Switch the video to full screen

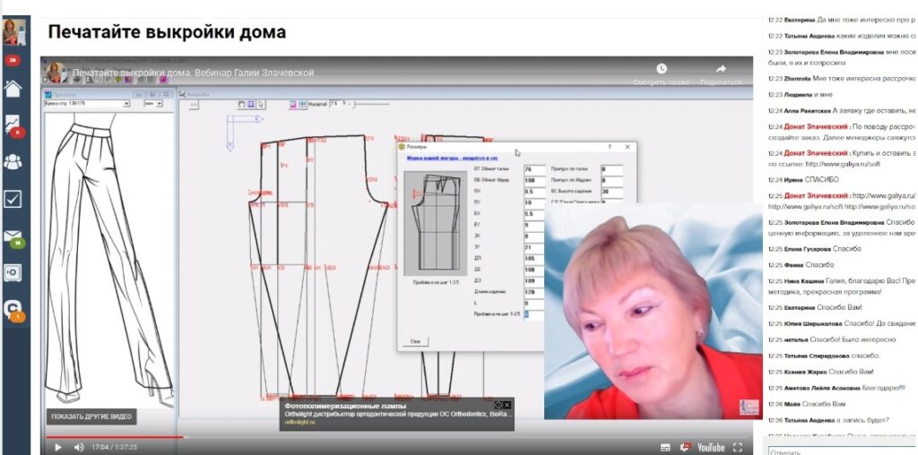point(738,448)
